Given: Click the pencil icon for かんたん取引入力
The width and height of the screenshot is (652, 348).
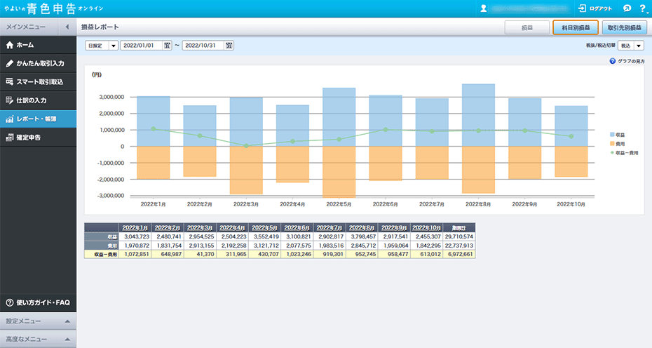Looking at the screenshot, I should click(x=10, y=63).
